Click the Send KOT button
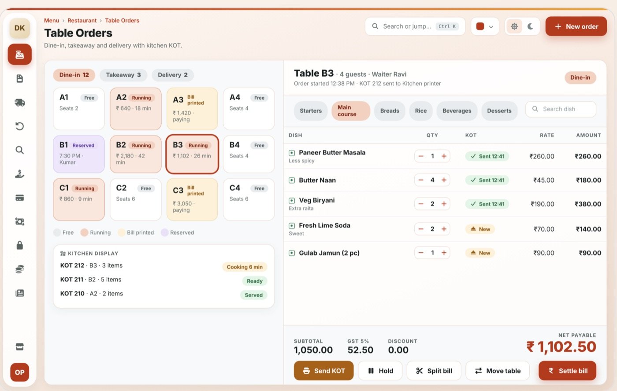 pyautogui.click(x=323, y=371)
